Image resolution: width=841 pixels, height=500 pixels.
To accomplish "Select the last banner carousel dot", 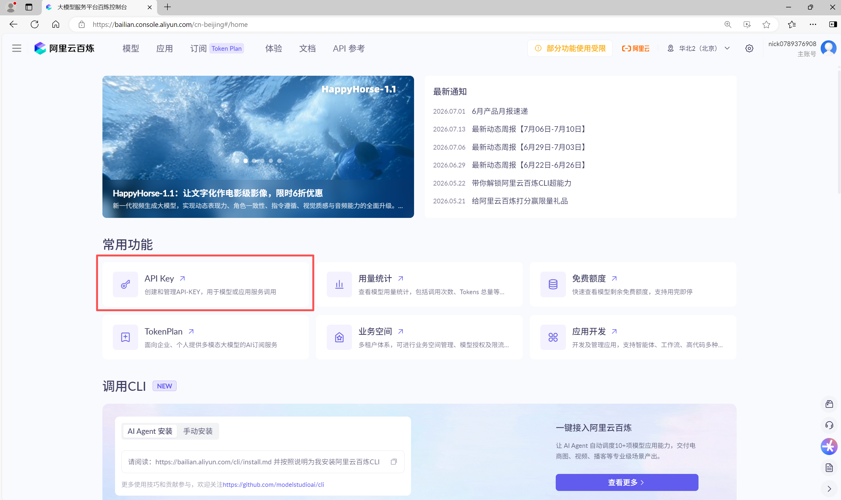I will (x=279, y=161).
